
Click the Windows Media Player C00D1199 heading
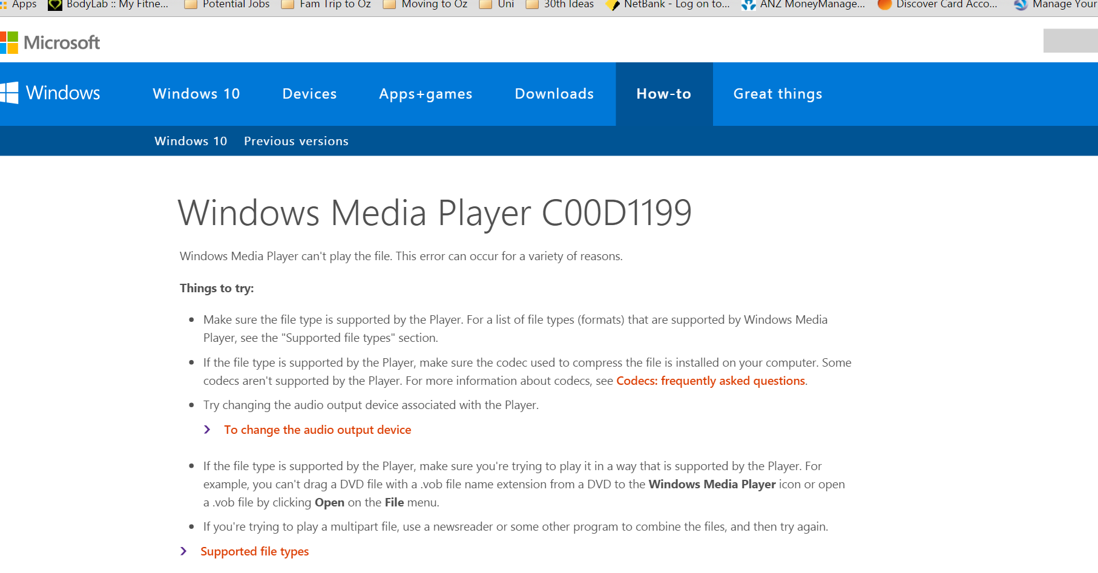point(435,213)
